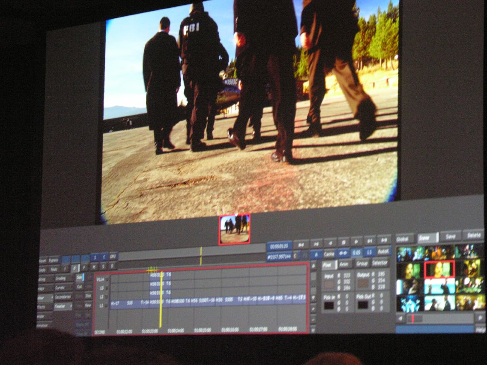Screen dimensions: 487x365
Task: Toggle the blue L1 layer button
Action: 369,252
